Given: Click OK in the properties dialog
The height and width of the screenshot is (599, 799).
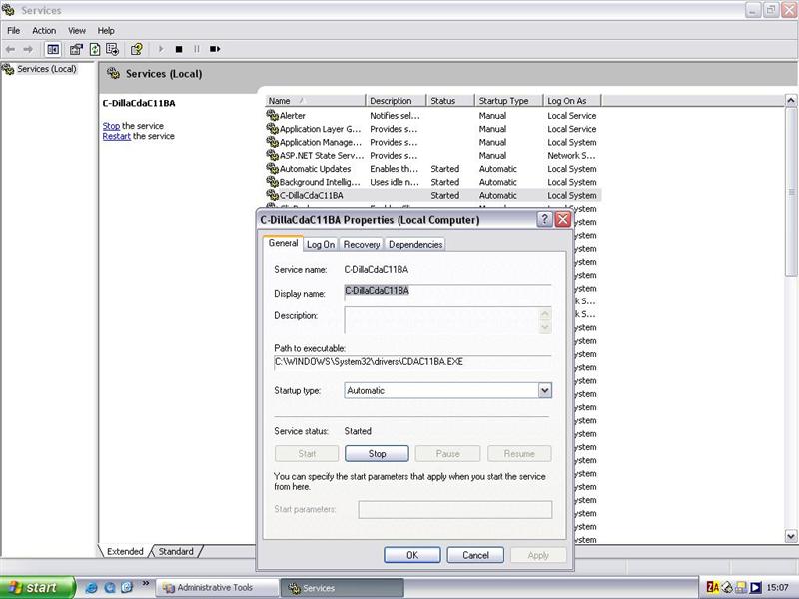Looking at the screenshot, I should [x=412, y=555].
